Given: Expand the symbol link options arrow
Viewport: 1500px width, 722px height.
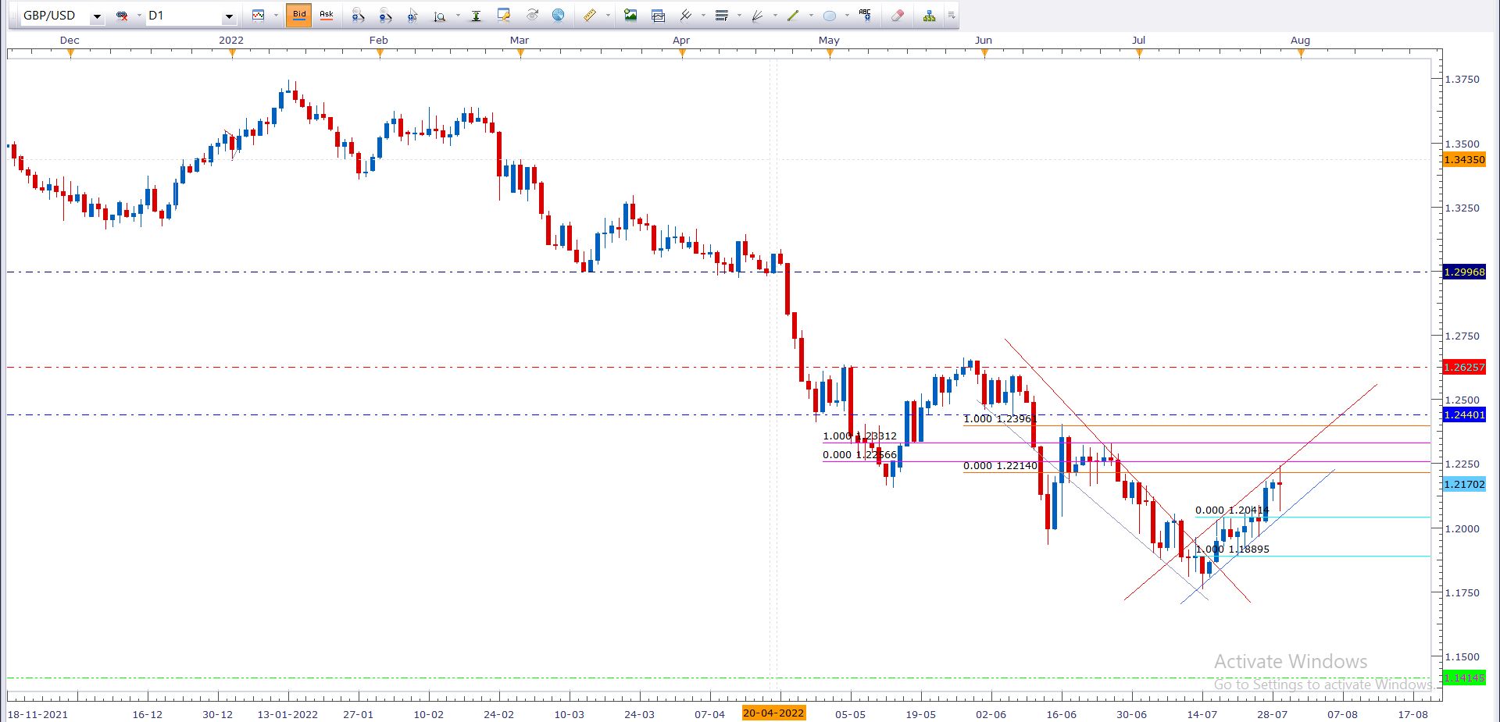Looking at the screenshot, I should pos(139,16).
